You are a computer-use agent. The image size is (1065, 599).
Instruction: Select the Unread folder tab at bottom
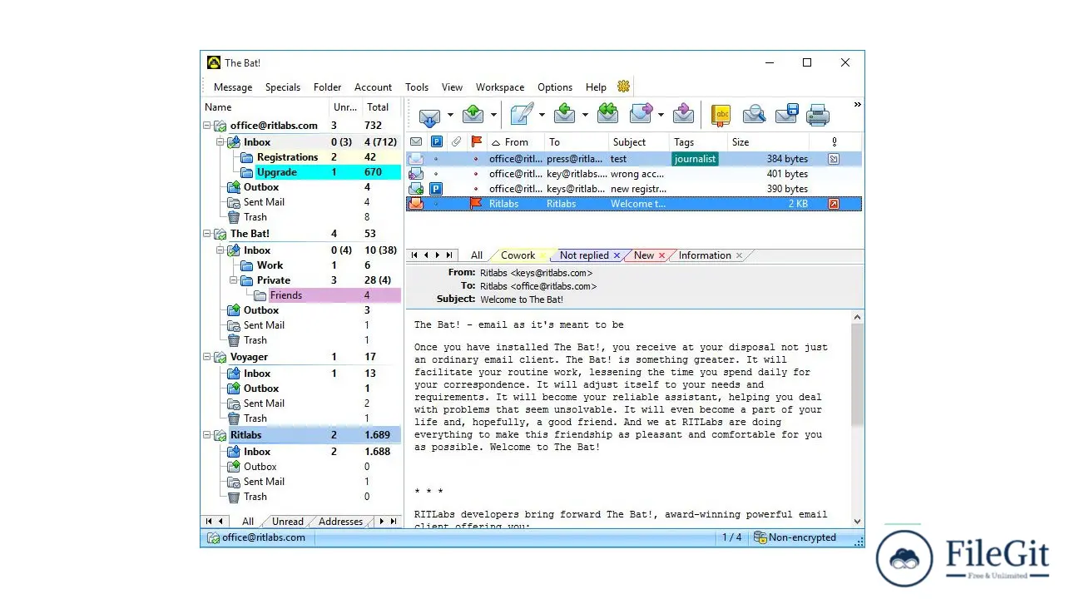[288, 522]
